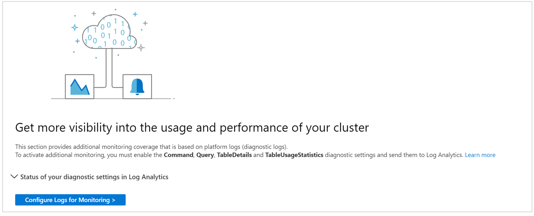Image resolution: width=534 pixels, height=216 pixels.
Task: Open the Learn more link
Action: (x=480, y=155)
